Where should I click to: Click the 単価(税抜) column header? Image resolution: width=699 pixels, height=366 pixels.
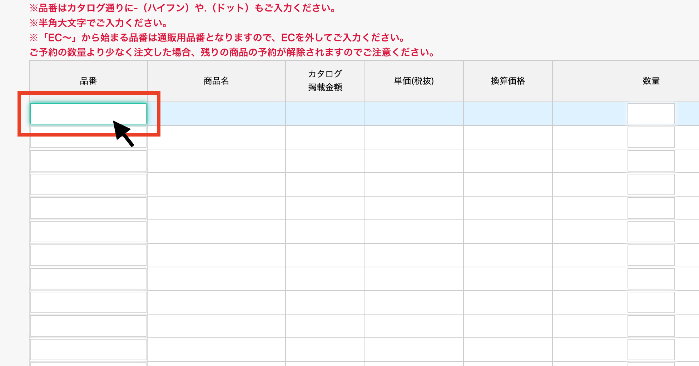[414, 81]
